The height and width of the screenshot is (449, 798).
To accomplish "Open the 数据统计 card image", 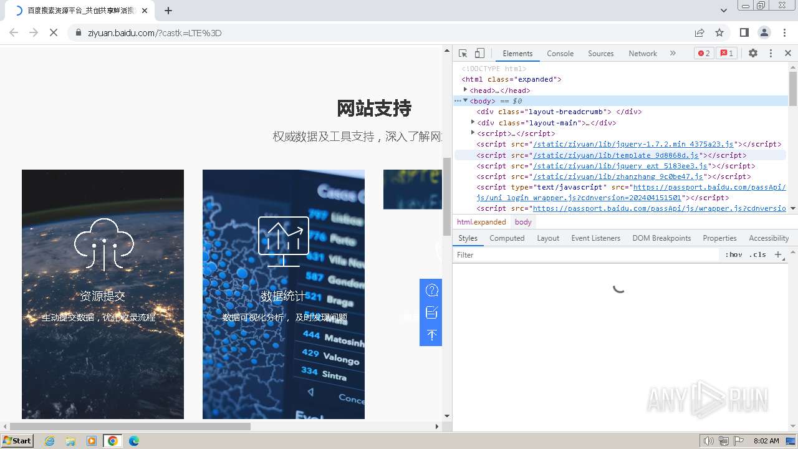I will click(284, 294).
